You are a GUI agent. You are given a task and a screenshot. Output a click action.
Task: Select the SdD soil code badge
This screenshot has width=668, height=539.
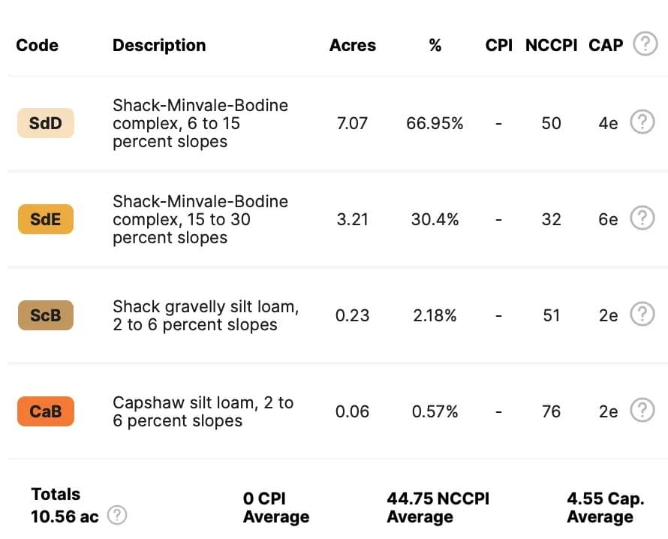click(x=45, y=123)
